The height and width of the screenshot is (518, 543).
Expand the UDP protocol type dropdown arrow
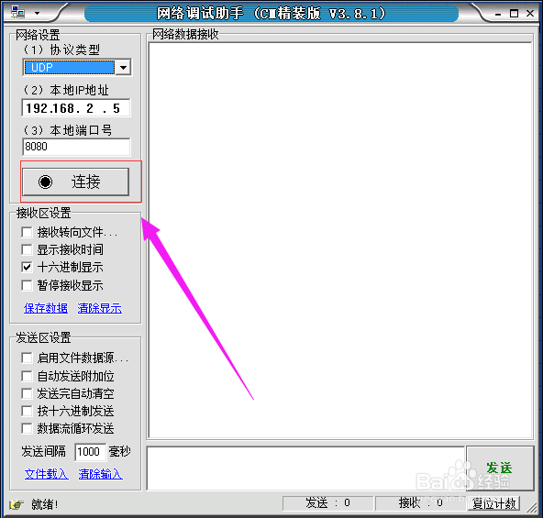[123, 67]
